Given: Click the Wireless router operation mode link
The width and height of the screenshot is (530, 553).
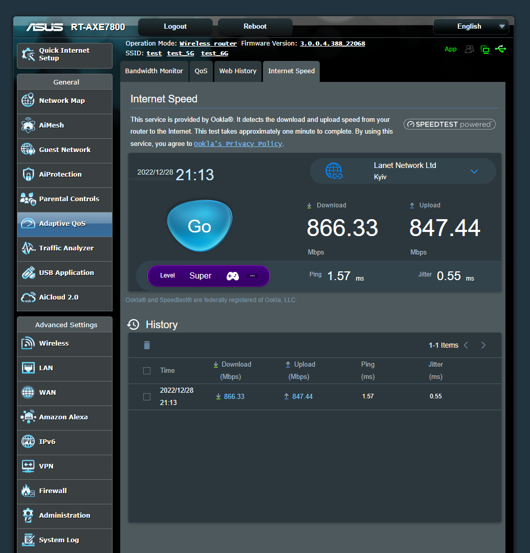Looking at the screenshot, I should pyautogui.click(x=208, y=44).
